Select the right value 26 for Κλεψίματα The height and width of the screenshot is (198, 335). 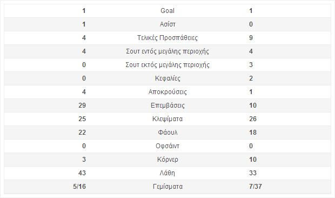pos(253,119)
